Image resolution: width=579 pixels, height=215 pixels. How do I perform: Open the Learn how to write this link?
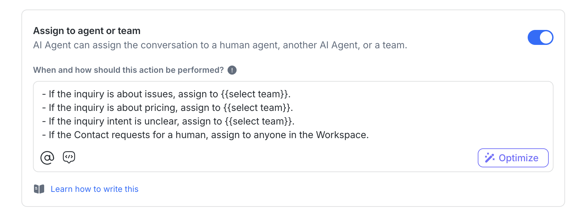click(94, 189)
